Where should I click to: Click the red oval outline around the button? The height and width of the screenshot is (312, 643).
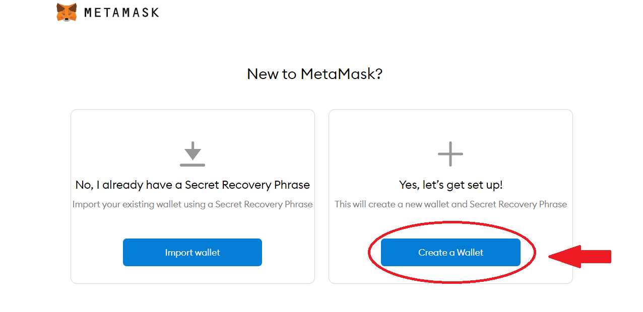[452, 252]
